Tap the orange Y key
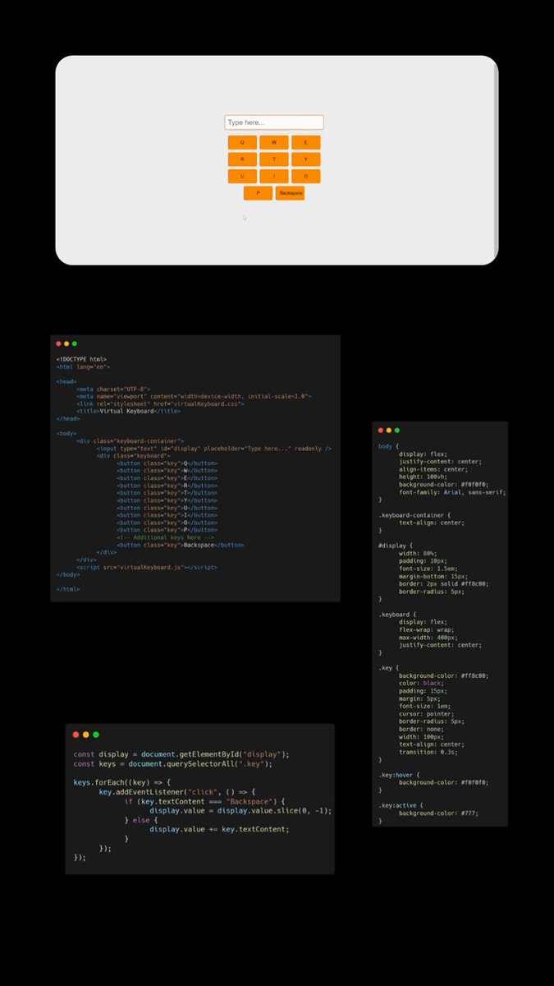Screen dimensions: 554x986 pos(306,159)
